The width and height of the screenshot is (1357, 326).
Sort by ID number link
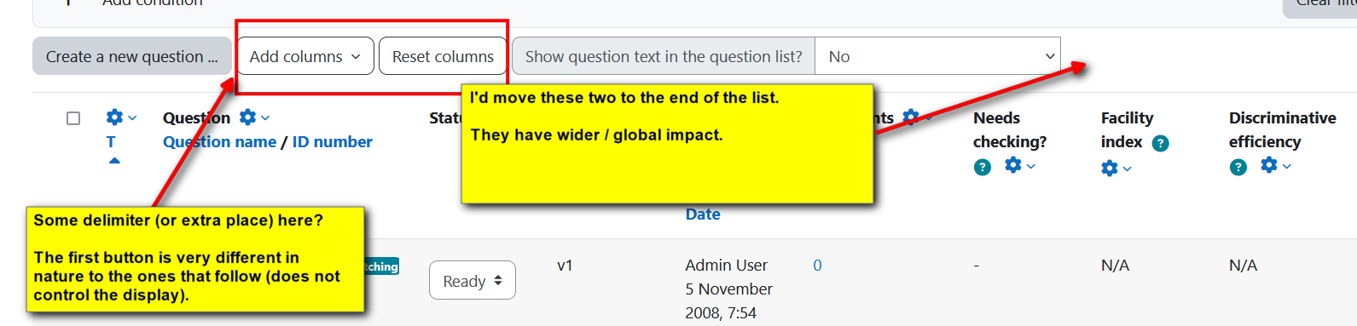[x=332, y=142]
